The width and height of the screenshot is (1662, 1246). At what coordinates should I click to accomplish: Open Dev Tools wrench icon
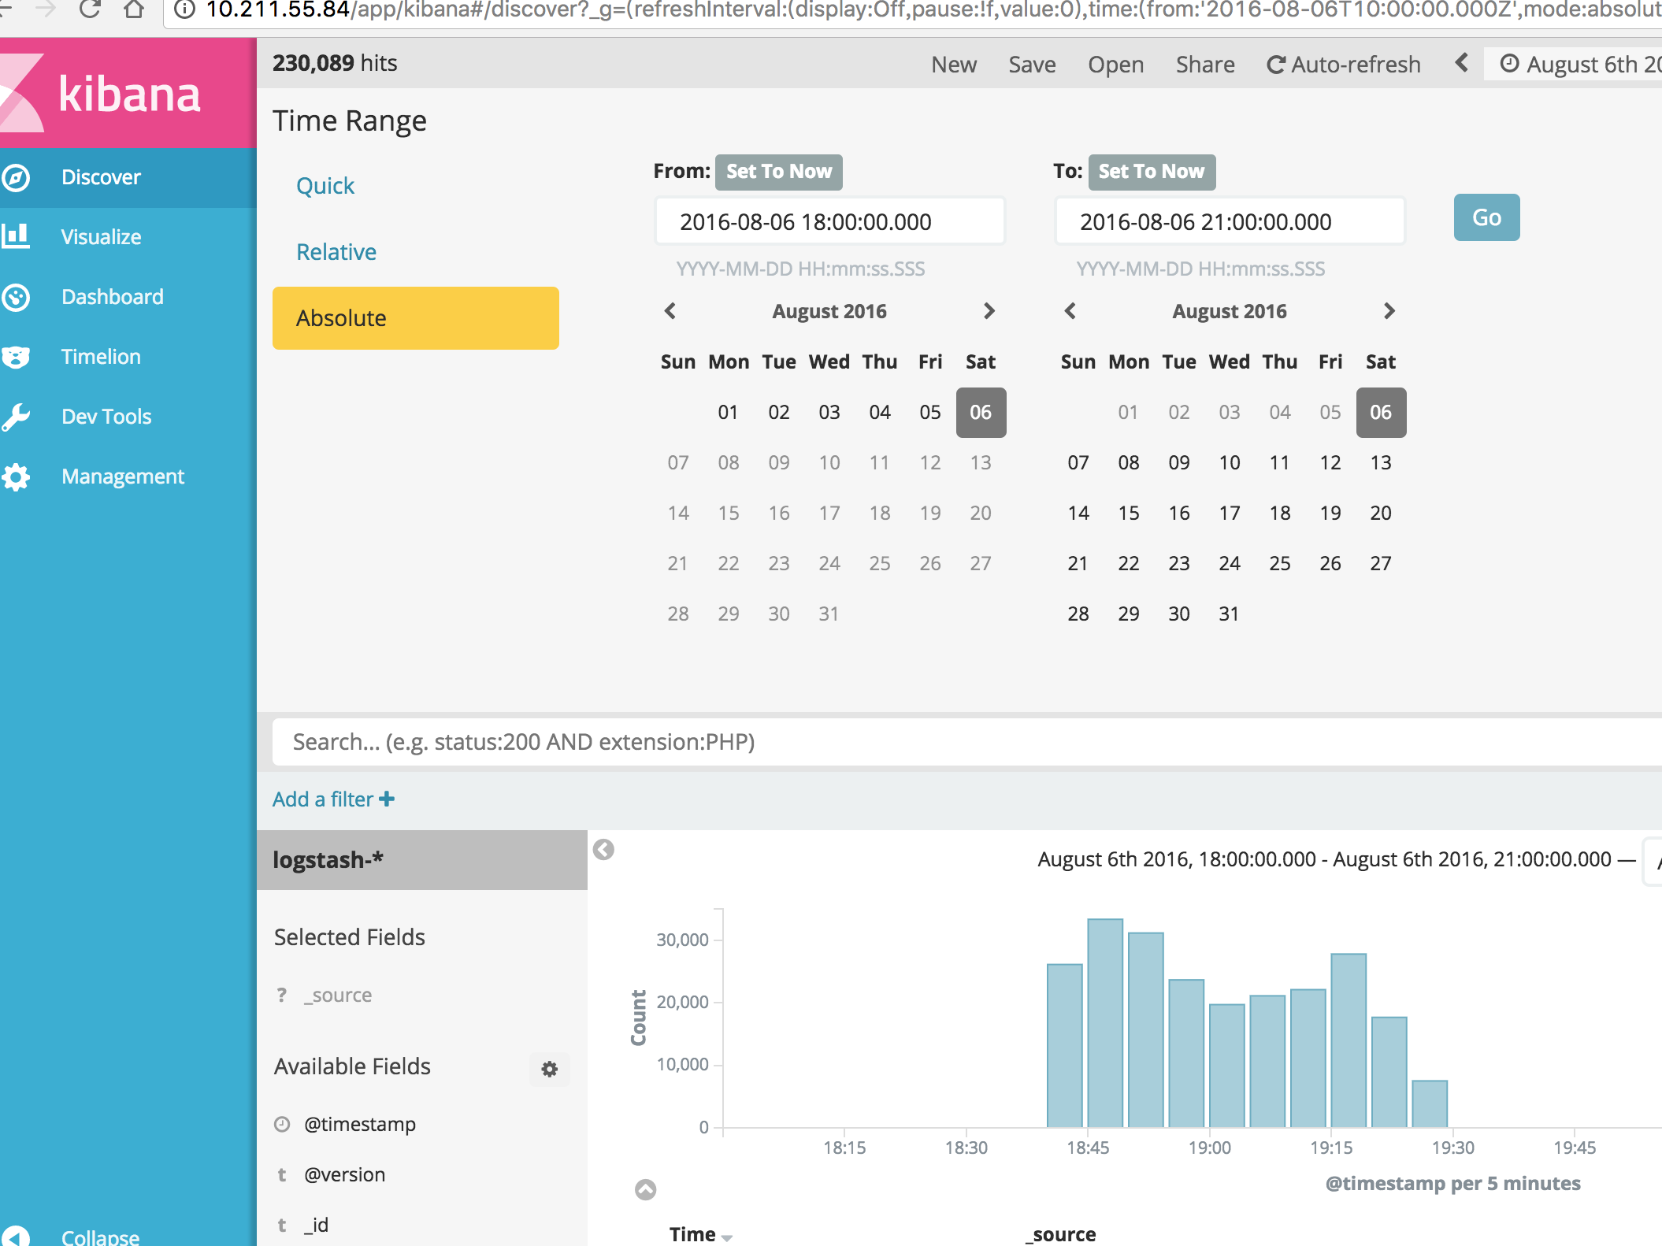click(x=16, y=417)
